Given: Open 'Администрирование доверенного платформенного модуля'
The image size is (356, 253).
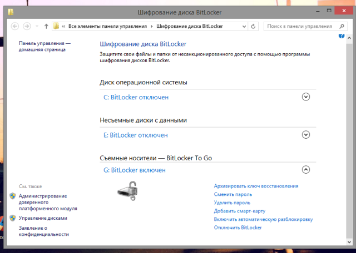Looking at the screenshot, I should pyautogui.click(x=48, y=203).
